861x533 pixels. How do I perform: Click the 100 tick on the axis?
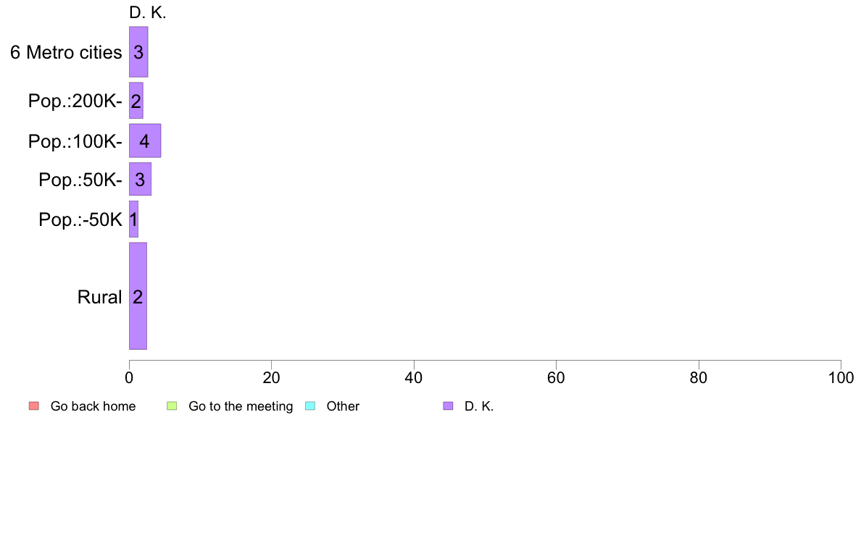(x=841, y=377)
